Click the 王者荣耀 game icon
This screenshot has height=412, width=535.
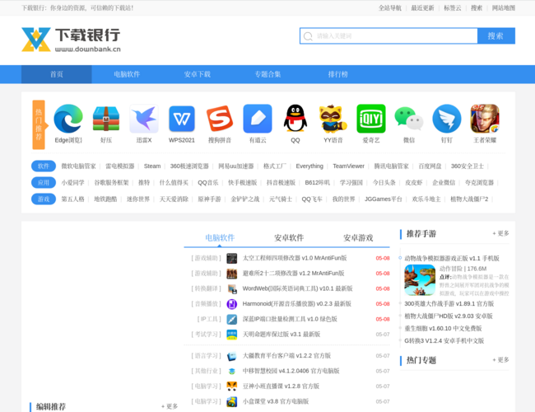click(x=485, y=119)
